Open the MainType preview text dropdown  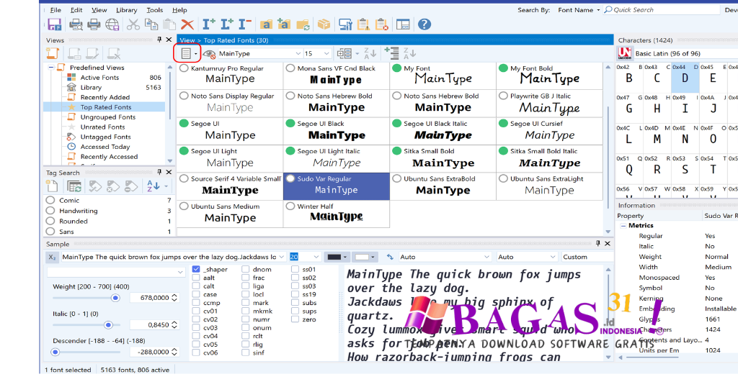click(x=298, y=53)
